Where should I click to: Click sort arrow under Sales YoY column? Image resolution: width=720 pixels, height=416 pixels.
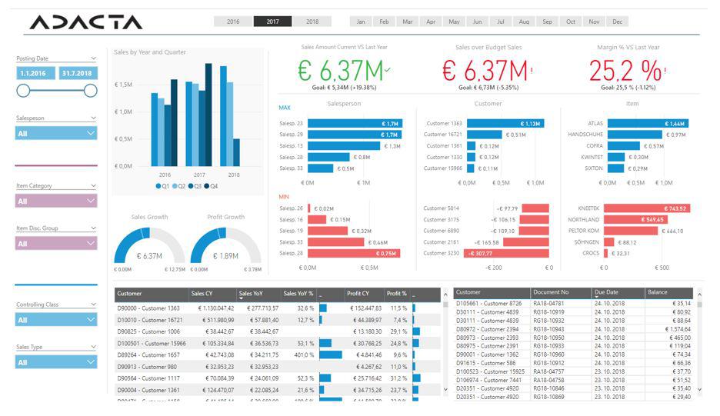coord(241,299)
